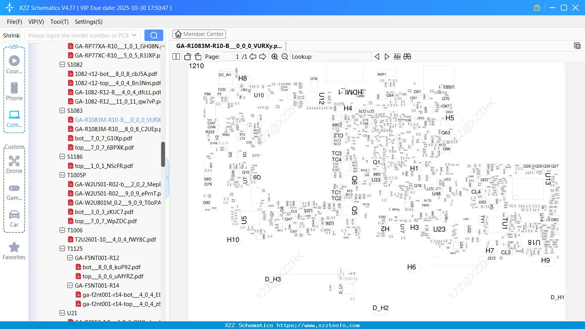Go to previous page arrow
This screenshot has width=585, height=329.
pyautogui.click(x=253, y=57)
